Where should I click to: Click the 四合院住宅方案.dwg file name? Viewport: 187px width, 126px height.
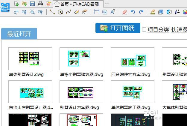coord(131,74)
